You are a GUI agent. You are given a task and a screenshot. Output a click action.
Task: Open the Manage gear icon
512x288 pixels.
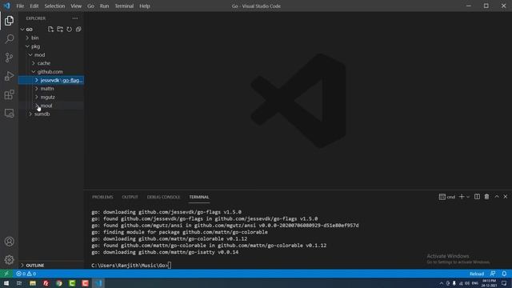pos(9,260)
